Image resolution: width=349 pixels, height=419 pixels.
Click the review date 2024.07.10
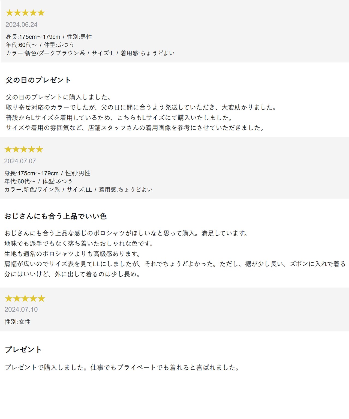pos(21,309)
